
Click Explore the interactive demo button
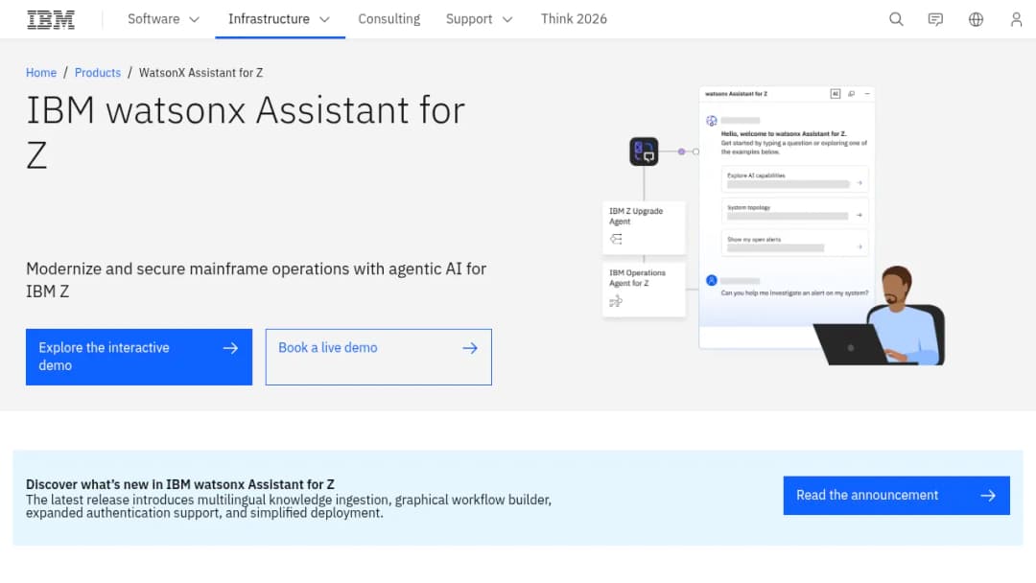[139, 357]
